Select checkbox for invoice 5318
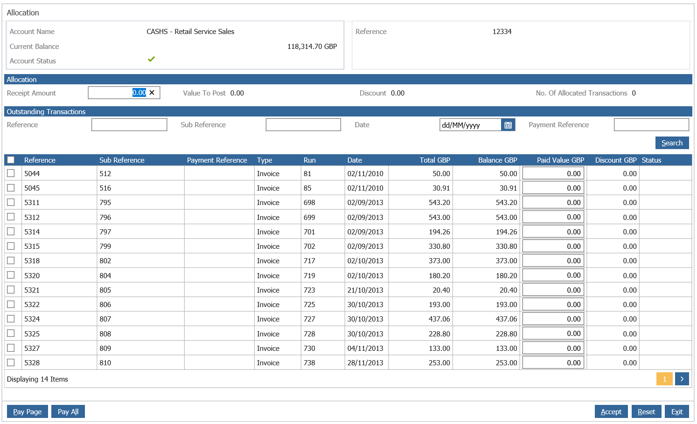This screenshot has height=424, width=697. coord(11,260)
